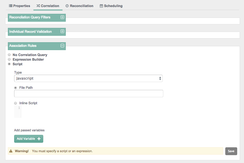Expand Reconciliation Query Filters with the plus icon
244x163 pixels.
click(62, 17)
